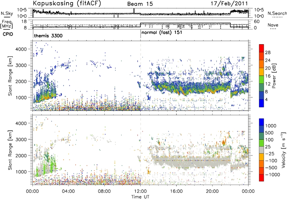Click the red bottom of the Velocity colorbar
The width and height of the screenshot is (287, 199).
[x=262, y=178]
